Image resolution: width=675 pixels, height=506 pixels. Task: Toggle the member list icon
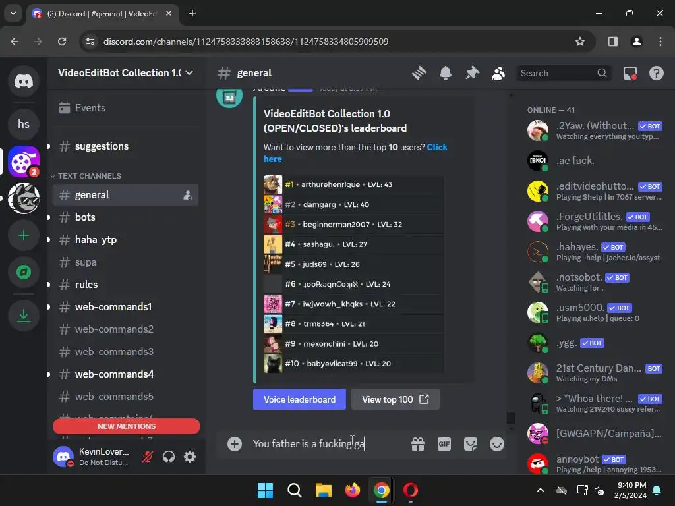coord(498,73)
